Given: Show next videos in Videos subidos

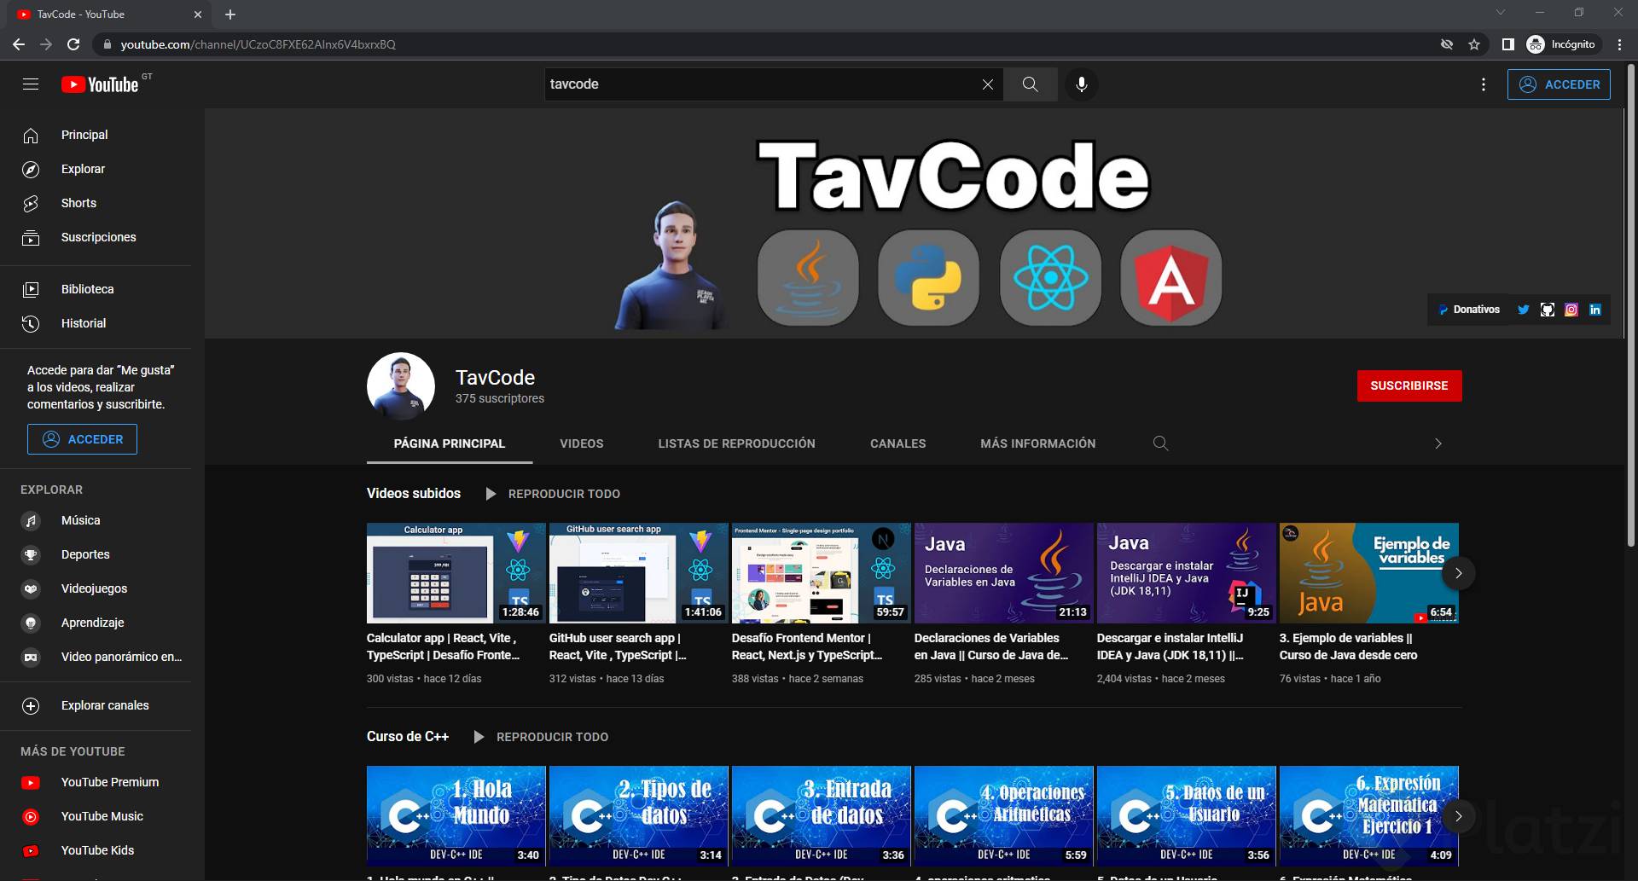Looking at the screenshot, I should click(x=1458, y=573).
